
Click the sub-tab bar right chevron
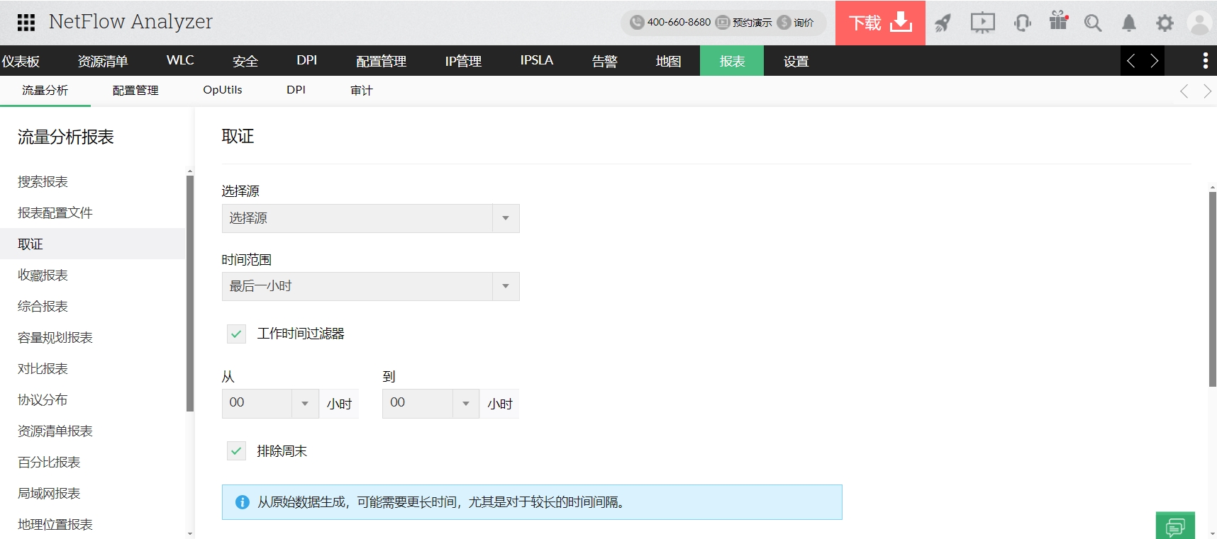point(1207,91)
